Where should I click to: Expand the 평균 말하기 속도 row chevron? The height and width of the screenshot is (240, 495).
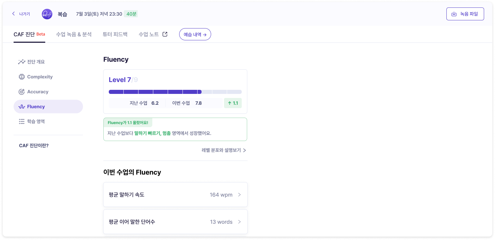[239, 195]
